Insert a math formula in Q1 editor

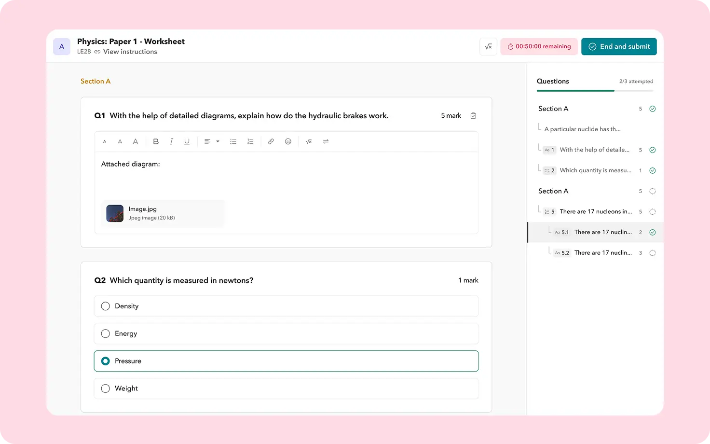pos(309,141)
